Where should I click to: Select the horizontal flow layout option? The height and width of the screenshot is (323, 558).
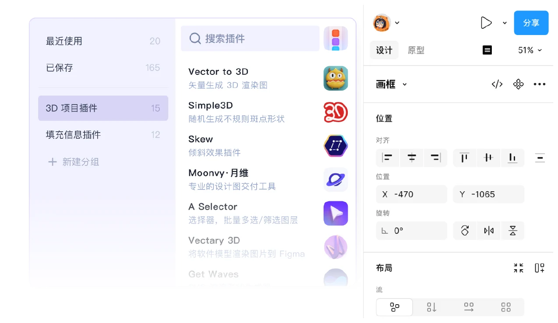(469, 307)
